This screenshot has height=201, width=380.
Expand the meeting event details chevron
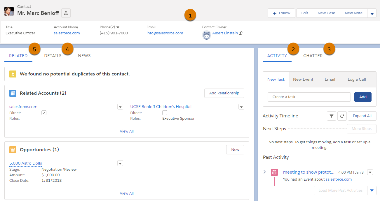265,172
